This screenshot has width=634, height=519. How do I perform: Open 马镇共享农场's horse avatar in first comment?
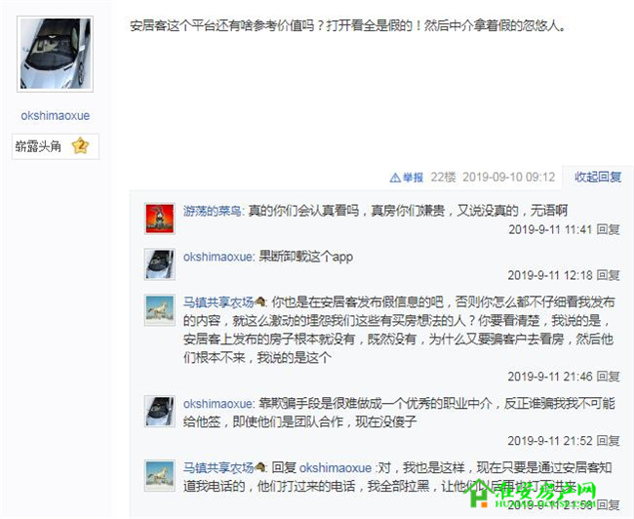[x=160, y=310]
